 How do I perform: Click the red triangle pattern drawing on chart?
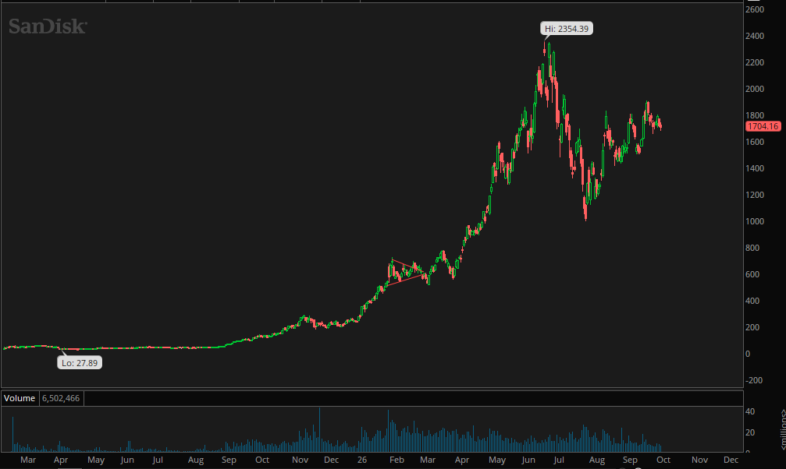coord(406,272)
